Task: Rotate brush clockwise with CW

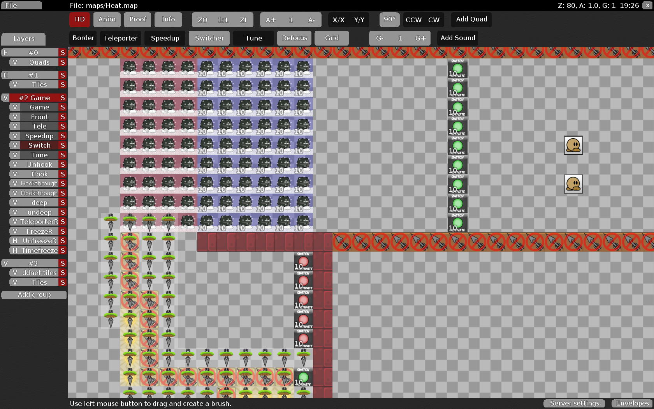Action: [x=434, y=20]
